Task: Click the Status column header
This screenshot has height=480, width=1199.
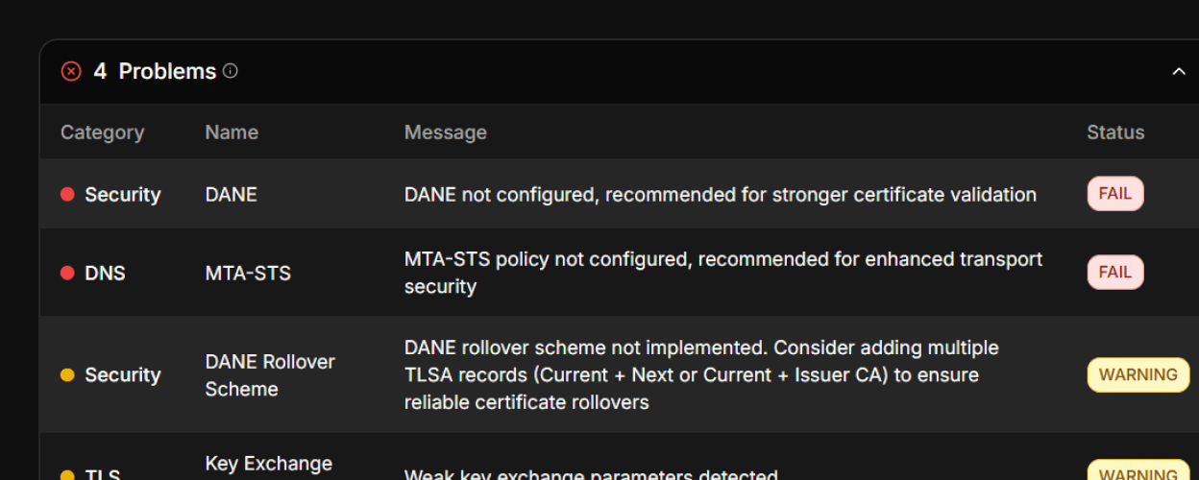Action: (x=1115, y=132)
